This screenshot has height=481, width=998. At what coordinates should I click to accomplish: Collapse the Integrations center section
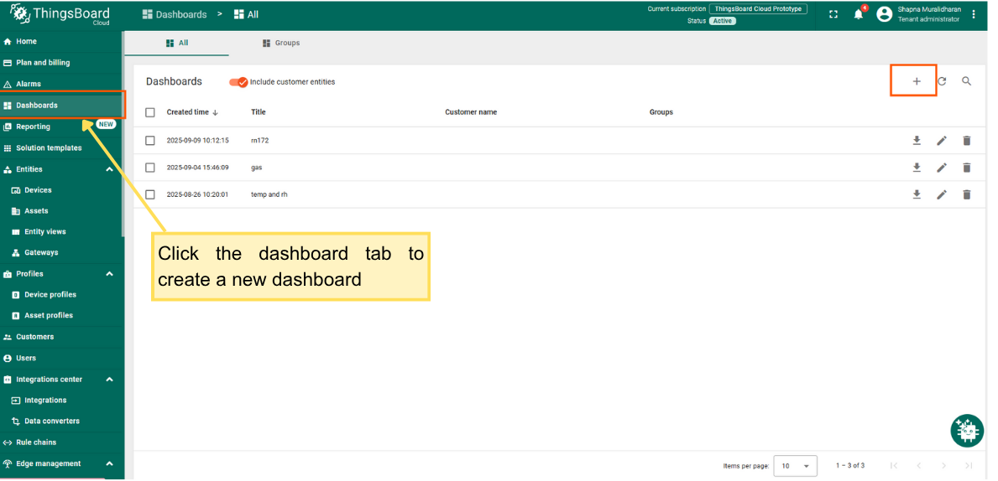(x=109, y=380)
